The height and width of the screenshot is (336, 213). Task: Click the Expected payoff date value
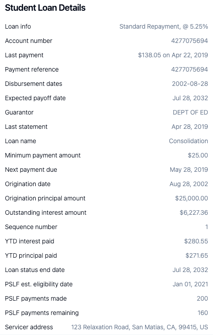coord(190,98)
